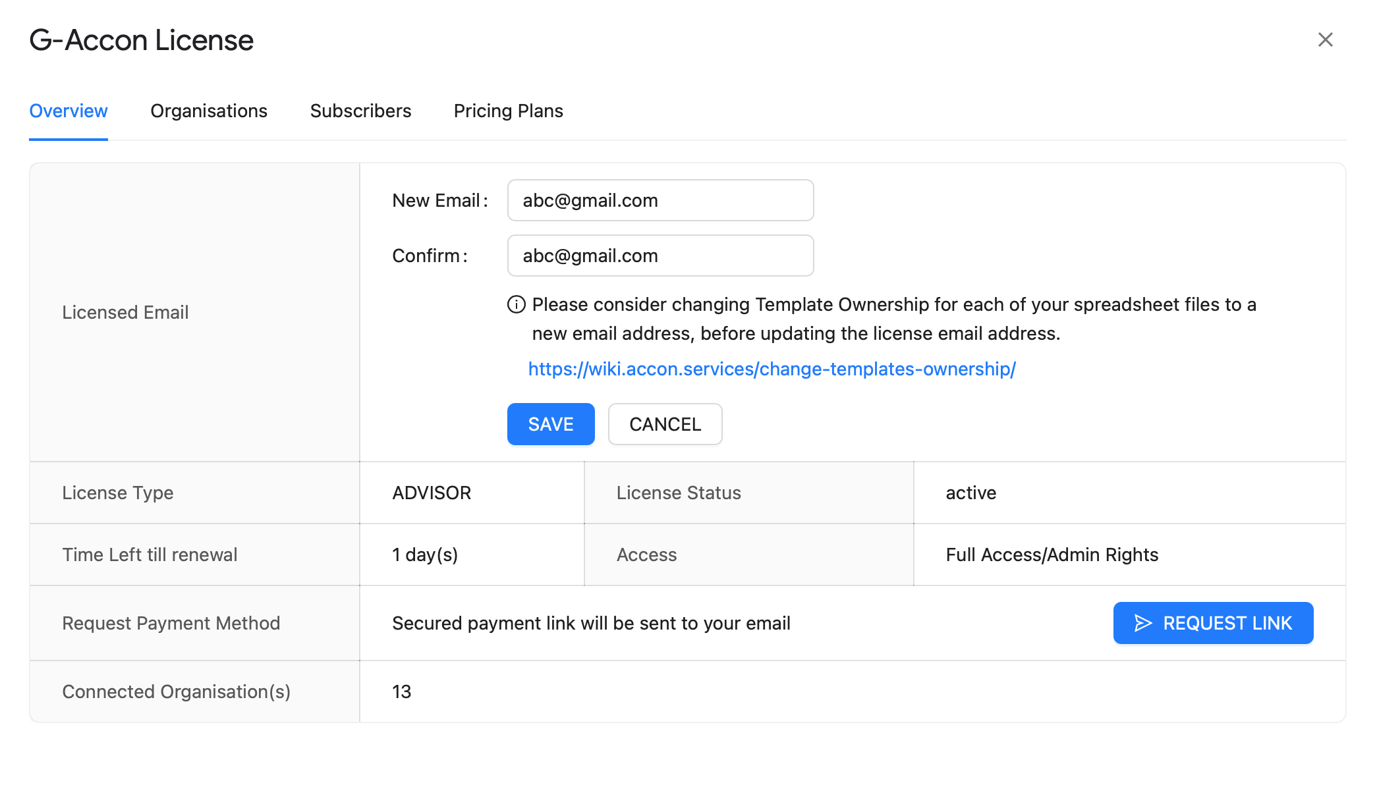
Task: Focus the Confirm email input field
Action: 660,256
